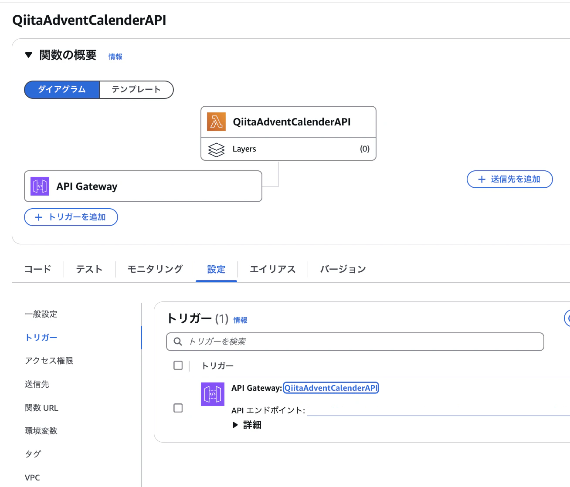
Task: Collapse the 関数の概要 section
Action: coord(29,55)
